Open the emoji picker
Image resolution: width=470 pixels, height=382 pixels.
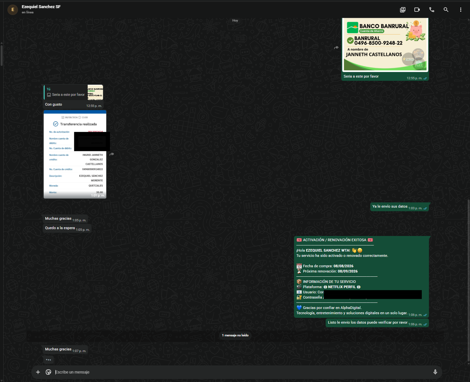pyautogui.click(x=48, y=372)
